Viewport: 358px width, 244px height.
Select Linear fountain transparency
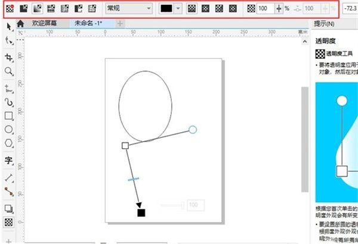click(x=192, y=9)
